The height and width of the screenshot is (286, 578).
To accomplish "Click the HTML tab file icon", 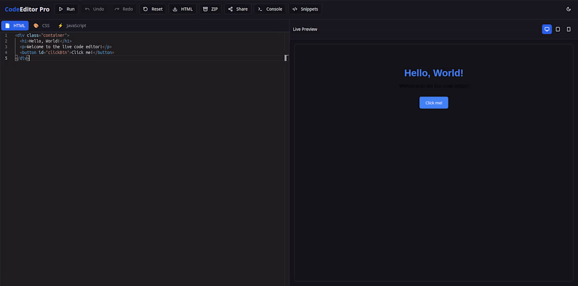I will (x=7, y=26).
